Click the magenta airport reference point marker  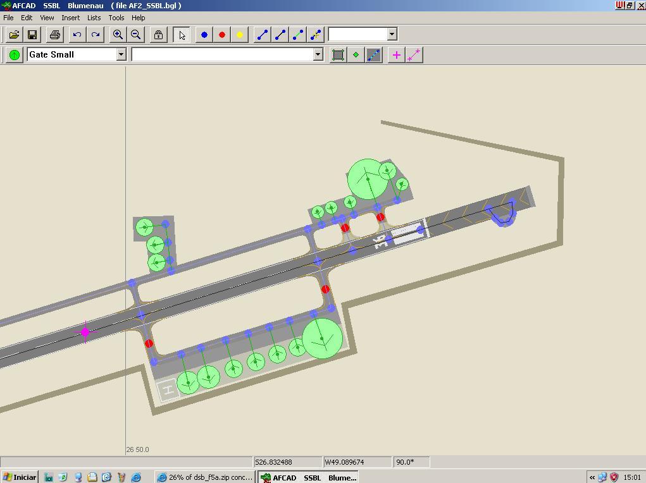tap(85, 331)
